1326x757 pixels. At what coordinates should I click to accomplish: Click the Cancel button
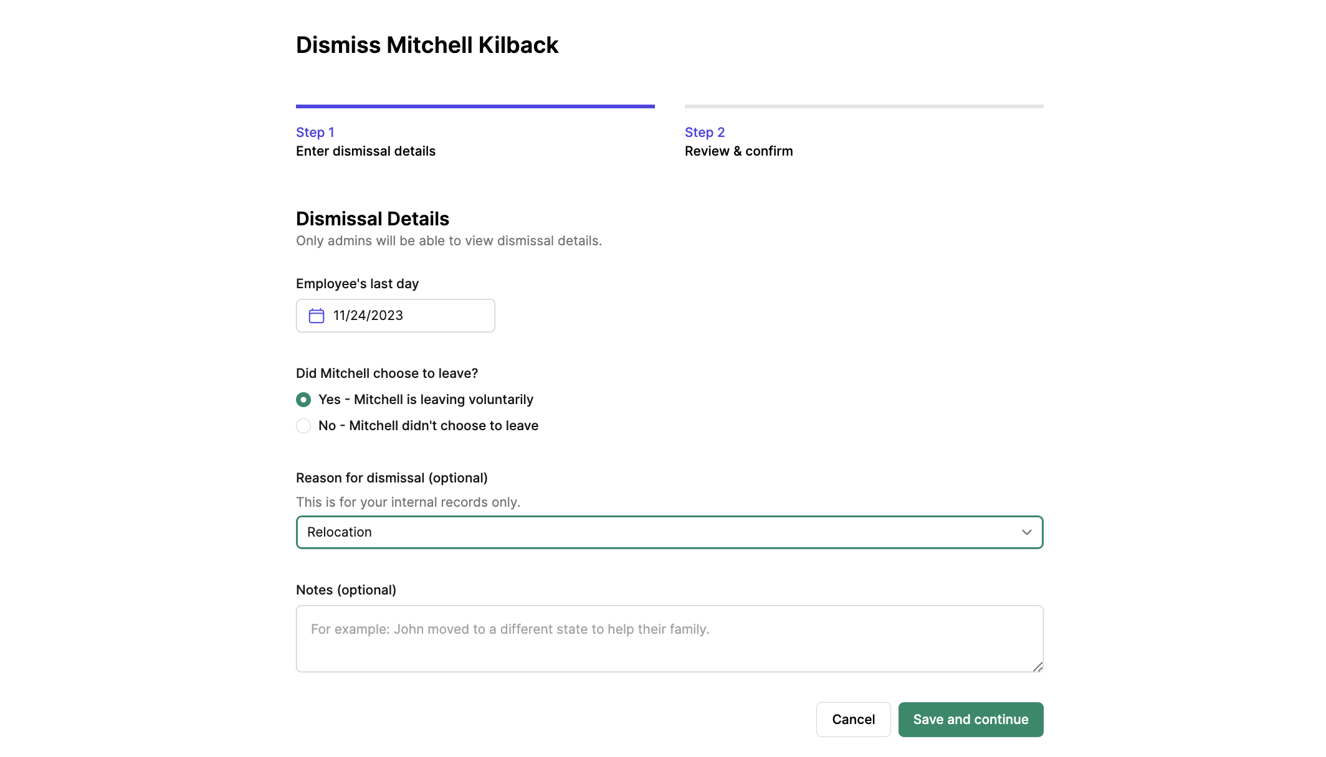coord(854,720)
